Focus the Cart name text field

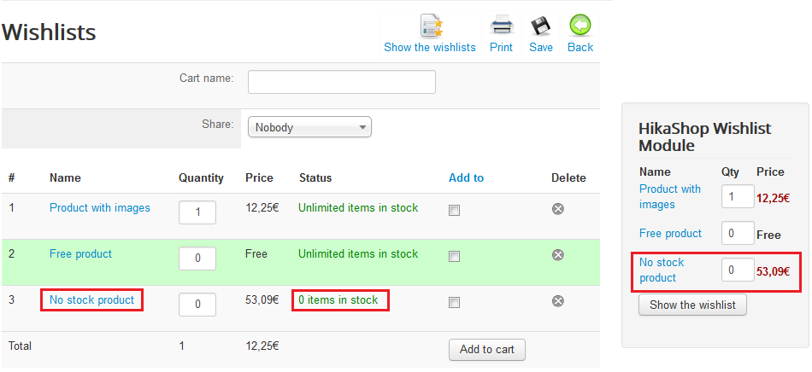pos(342,82)
